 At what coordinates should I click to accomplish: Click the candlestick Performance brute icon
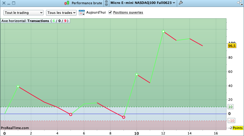click(67, 3)
